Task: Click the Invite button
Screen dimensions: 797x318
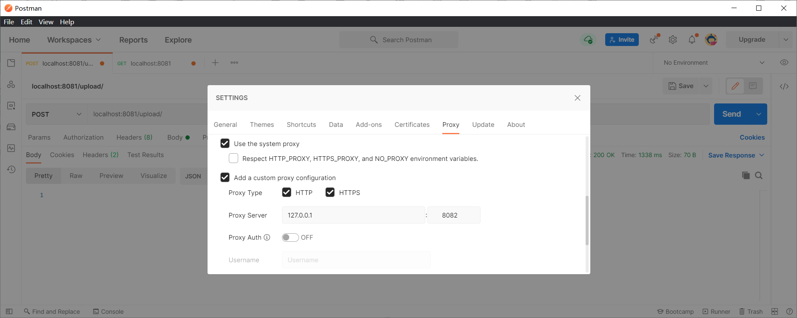Action: (x=622, y=40)
